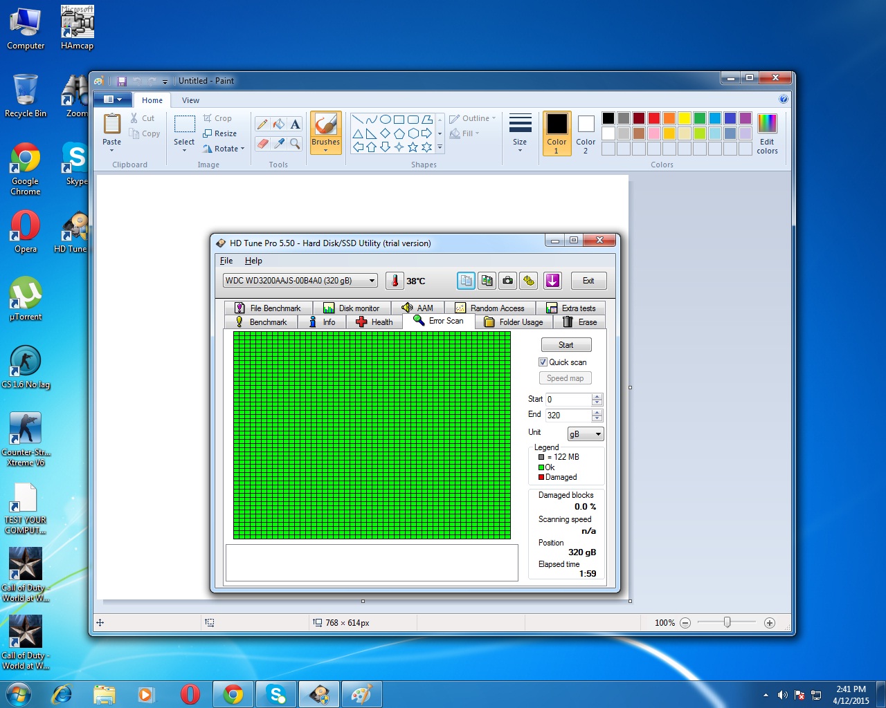The height and width of the screenshot is (708, 886).
Task: Pick the Color picker eyedropper tool
Action: [x=279, y=143]
